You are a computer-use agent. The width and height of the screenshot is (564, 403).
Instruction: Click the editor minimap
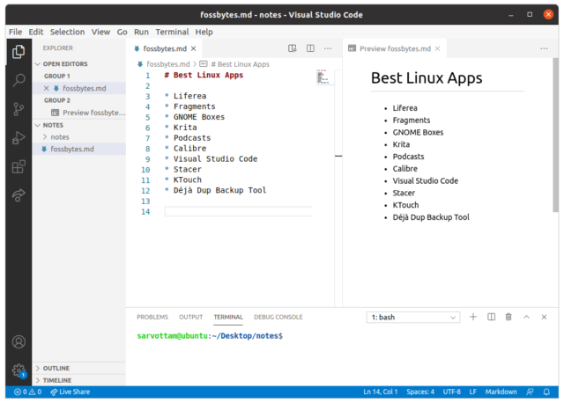323,77
